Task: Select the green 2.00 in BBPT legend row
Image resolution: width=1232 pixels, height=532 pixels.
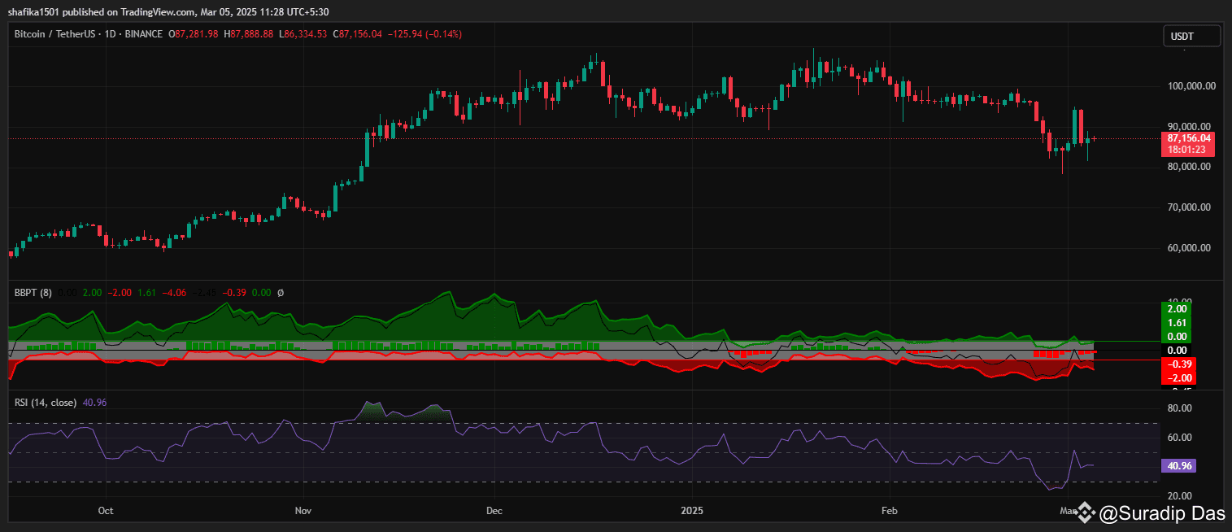Action: click(x=91, y=292)
